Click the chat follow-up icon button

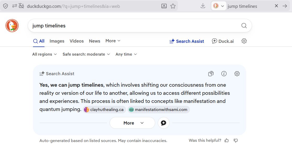[164, 123]
